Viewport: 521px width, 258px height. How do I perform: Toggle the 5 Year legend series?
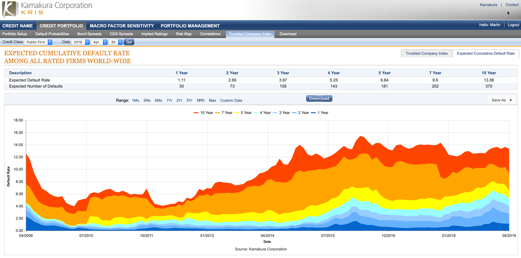(x=243, y=113)
